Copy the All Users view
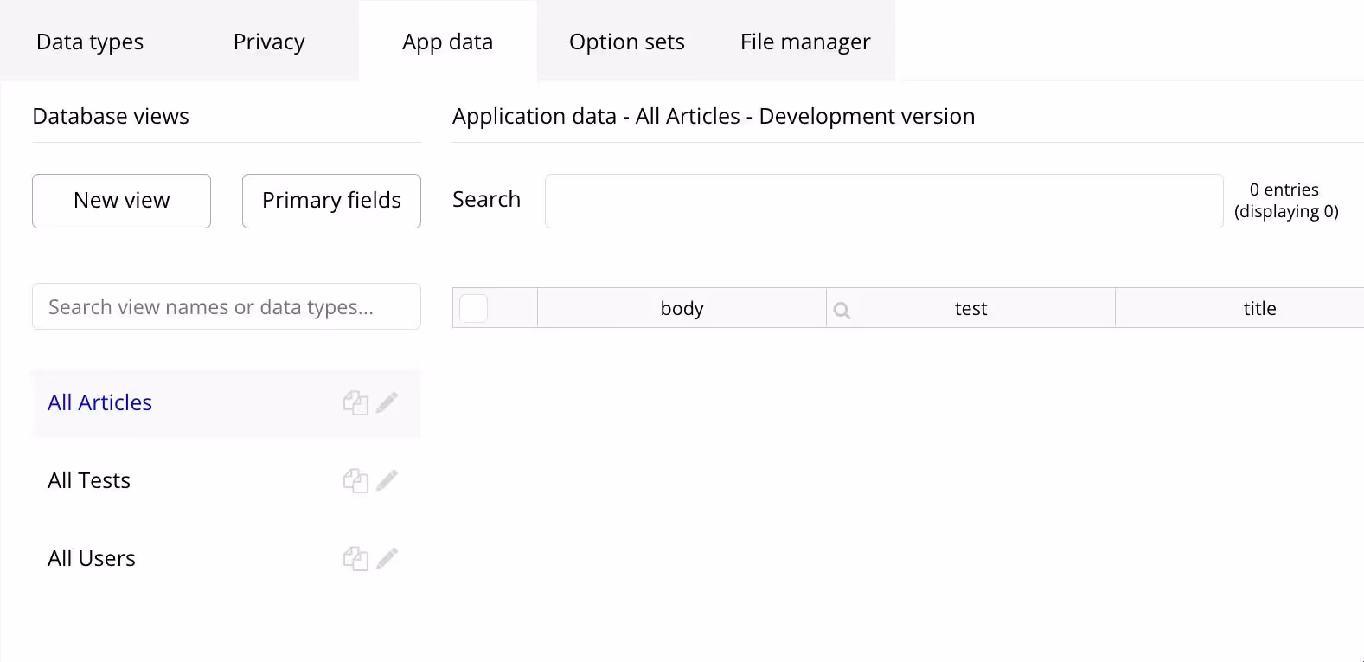Viewport: 1364px width, 662px height. point(355,559)
